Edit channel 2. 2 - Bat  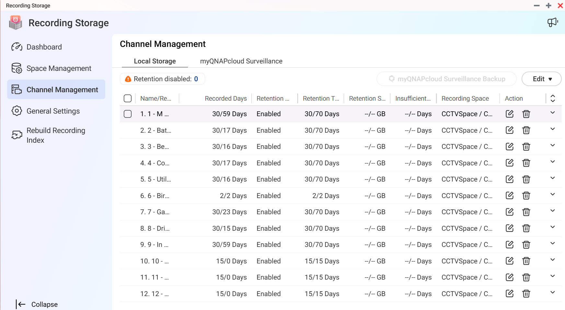point(510,130)
